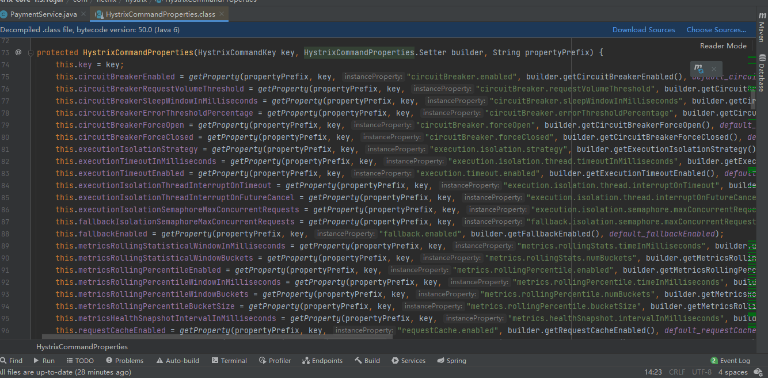Dismiss the floating Maven reload popup
Image resolution: width=768 pixels, height=378 pixels.
714,68
